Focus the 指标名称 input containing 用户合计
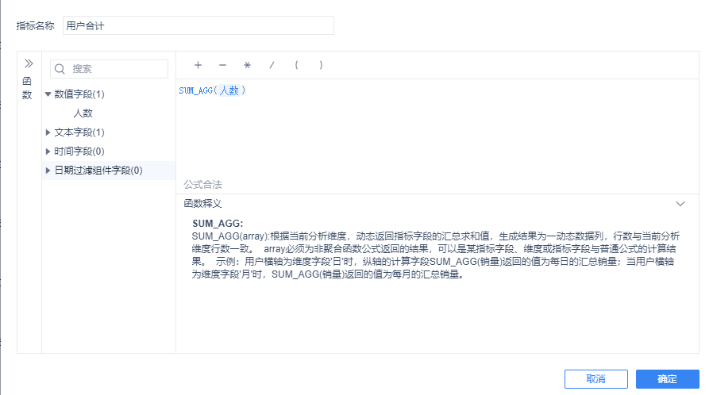The width and height of the screenshot is (713, 395). click(198, 25)
